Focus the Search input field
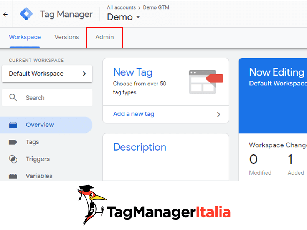 tap(47, 97)
